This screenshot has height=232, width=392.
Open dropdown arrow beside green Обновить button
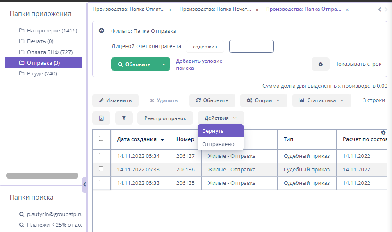coord(164,64)
